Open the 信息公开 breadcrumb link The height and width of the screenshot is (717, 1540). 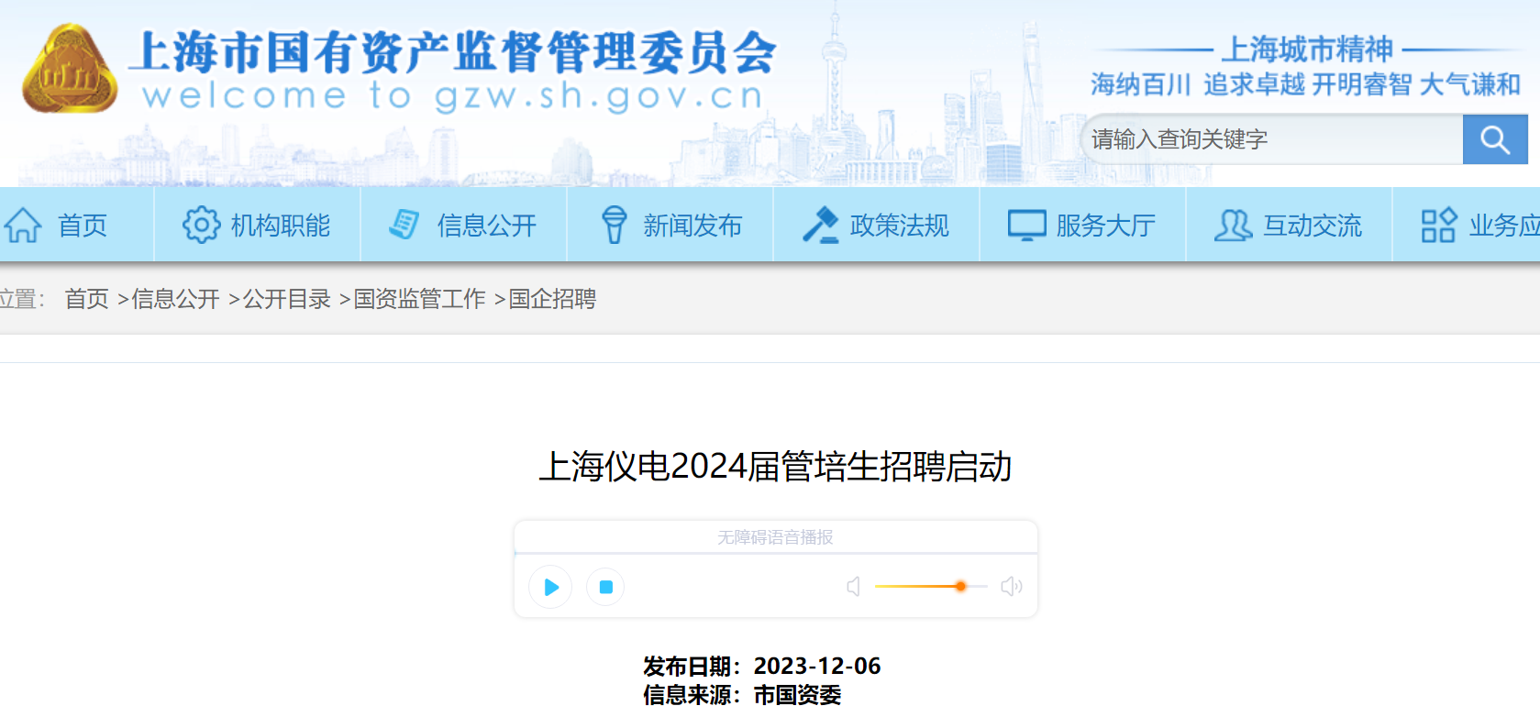tap(175, 299)
